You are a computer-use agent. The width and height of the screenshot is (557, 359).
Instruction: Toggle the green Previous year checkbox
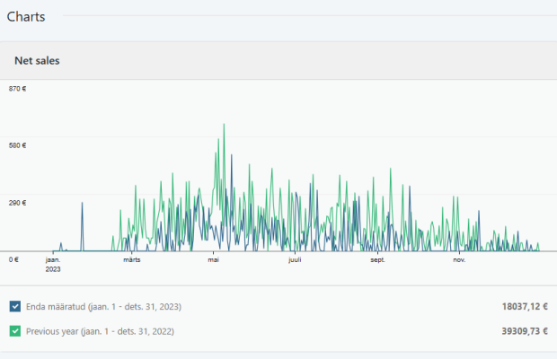(15, 331)
